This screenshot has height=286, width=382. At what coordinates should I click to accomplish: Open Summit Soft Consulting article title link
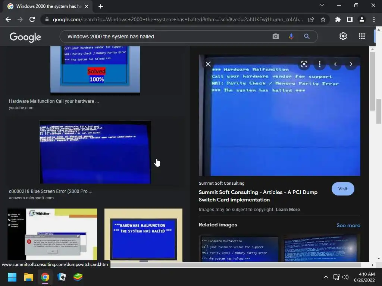coord(258,196)
